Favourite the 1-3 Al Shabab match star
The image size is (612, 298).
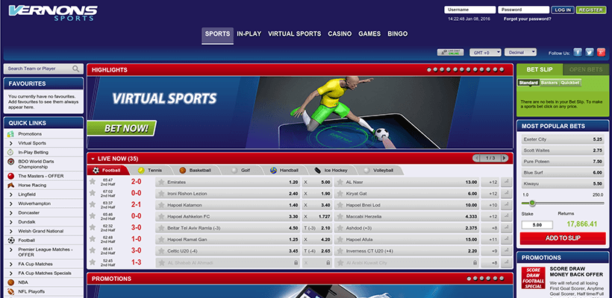(93, 262)
